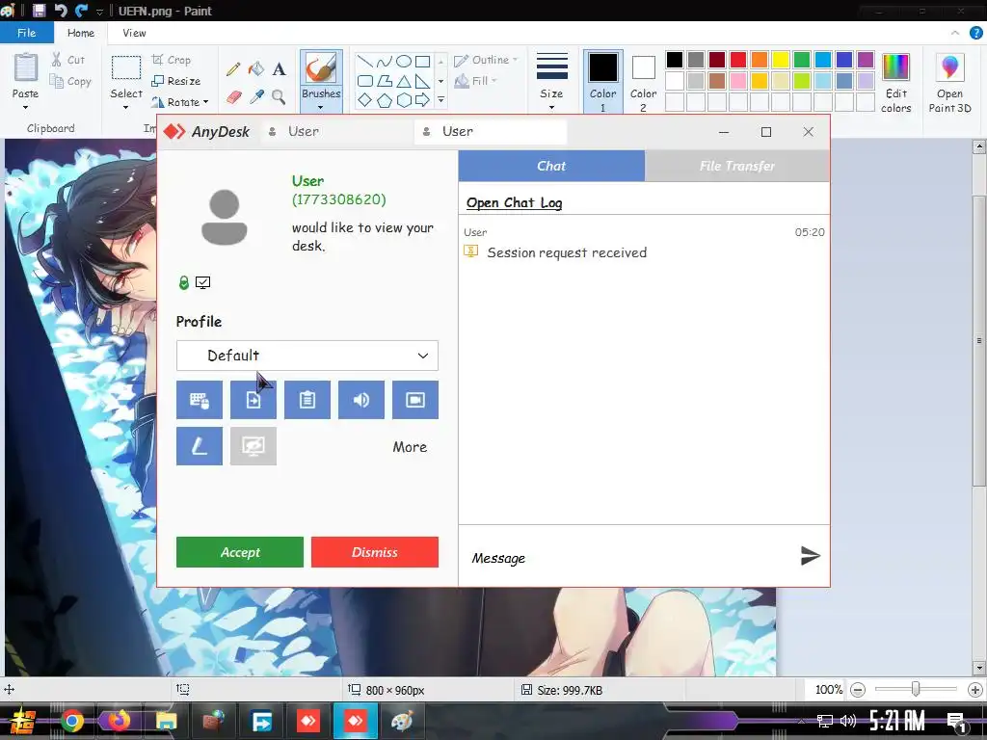Click Paint Help question mark icon
987x740 pixels.
click(x=975, y=33)
